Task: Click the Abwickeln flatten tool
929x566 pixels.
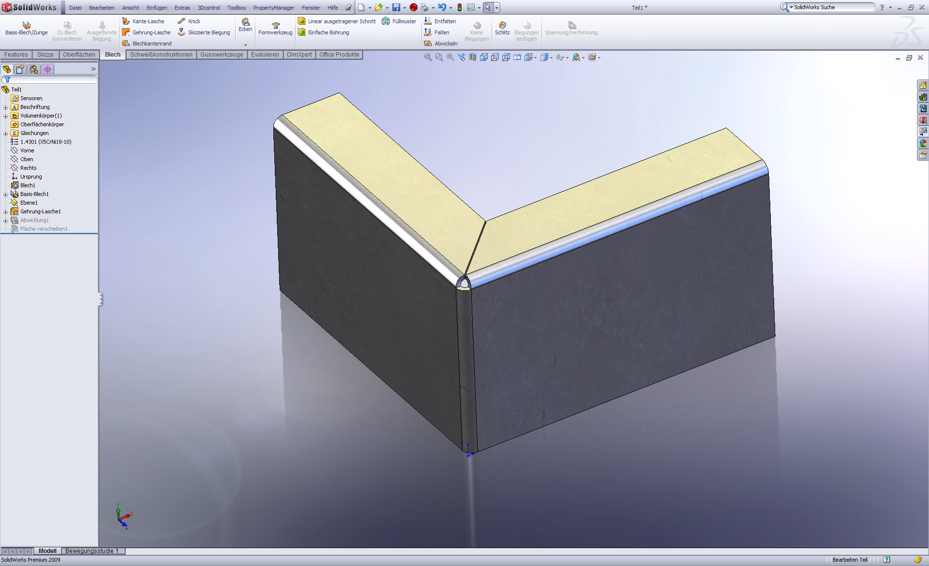Action: 441,44
